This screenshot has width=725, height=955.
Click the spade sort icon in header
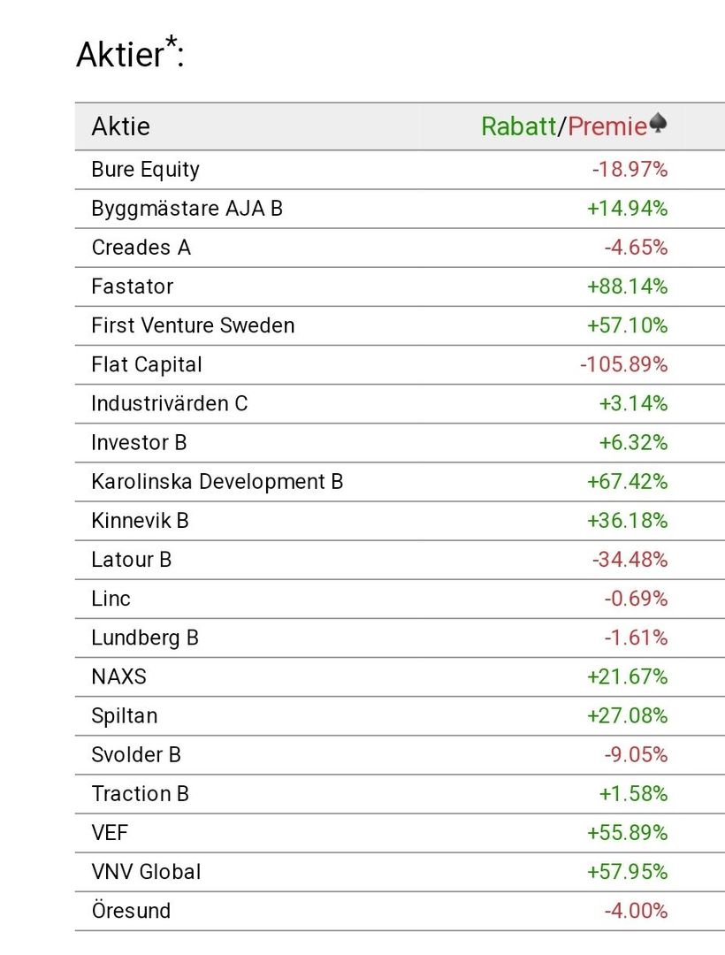point(658,125)
